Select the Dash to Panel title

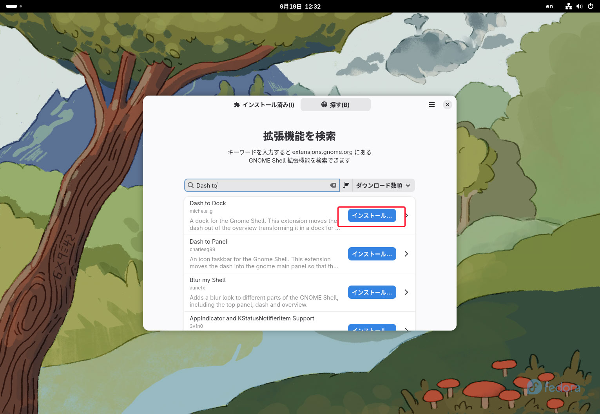208,241
